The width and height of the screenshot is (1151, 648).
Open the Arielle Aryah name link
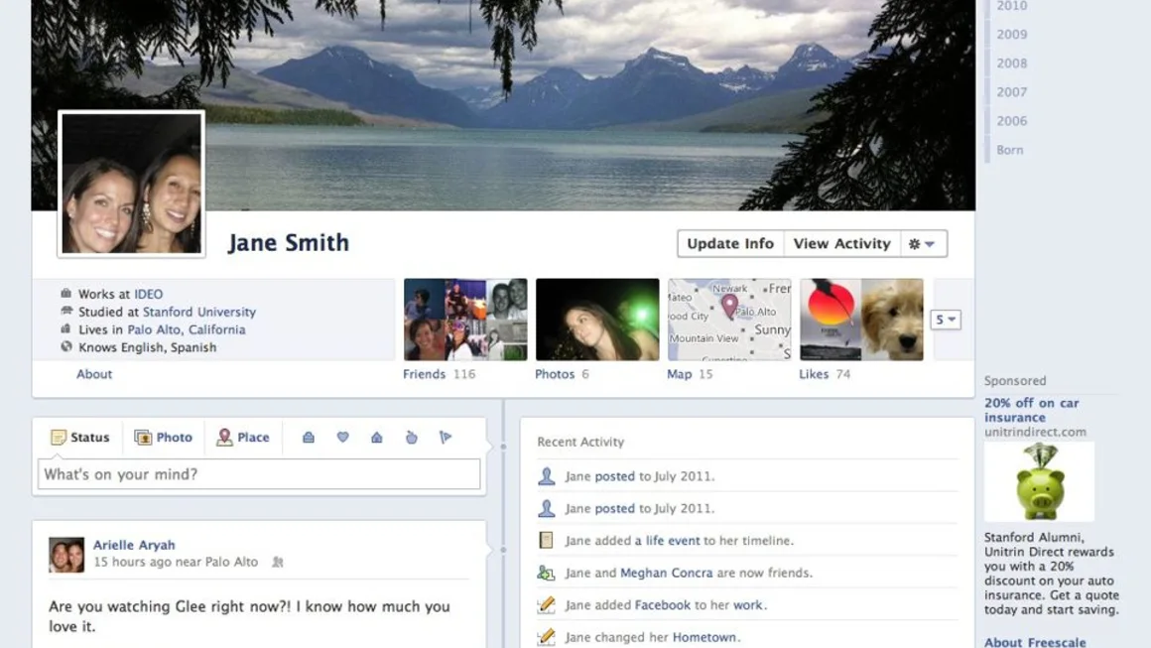[x=134, y=545]
